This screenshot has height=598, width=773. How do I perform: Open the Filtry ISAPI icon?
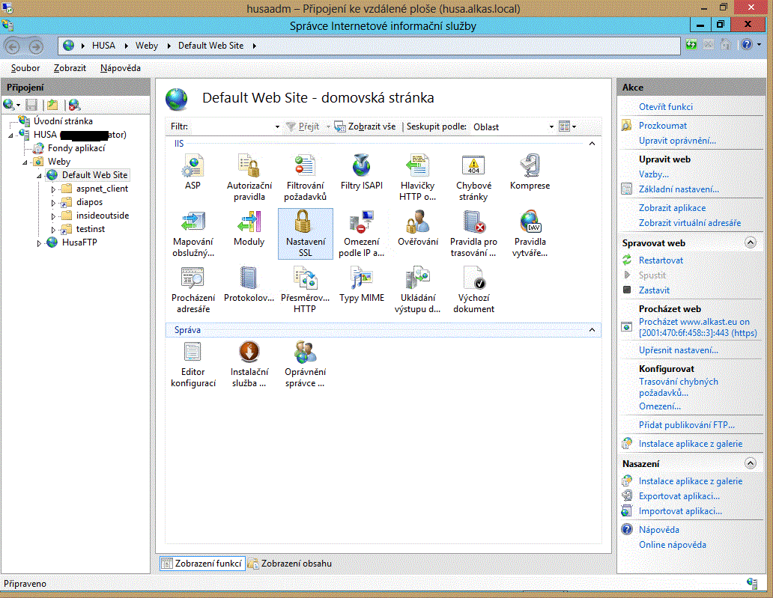(x=361, y=167)
